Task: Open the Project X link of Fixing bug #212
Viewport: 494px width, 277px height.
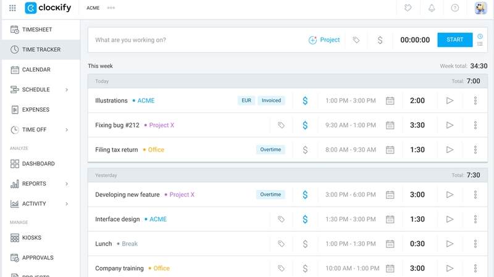Action: pyautogui.click(x=161, y=125)
